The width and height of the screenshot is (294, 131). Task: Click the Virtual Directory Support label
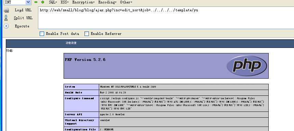79,122
